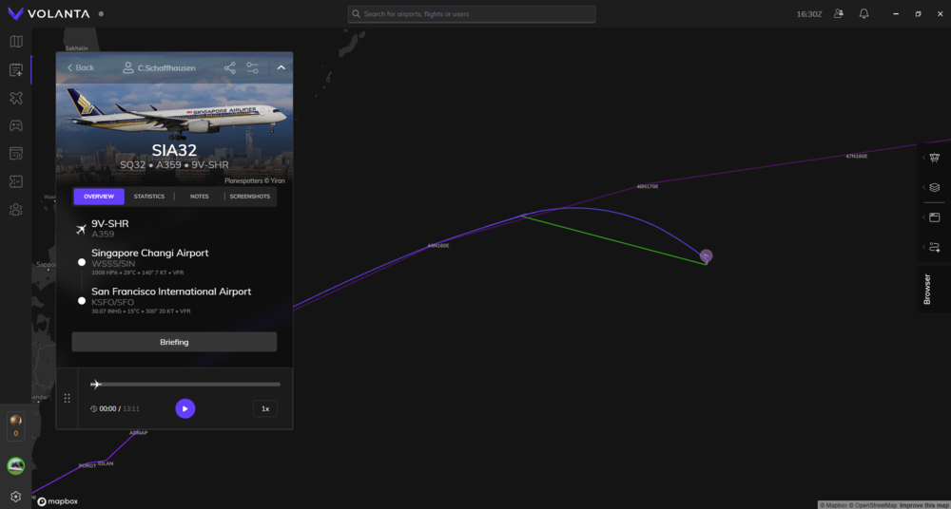Open the friends icon in top bar
951x509 pixels.
[x=838, y=14]
